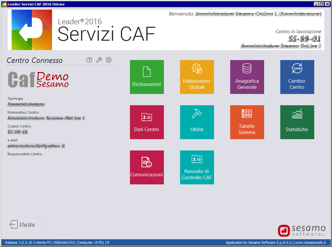Click the Codice Centro label
The height and width of the screenshot is (247, 332).
[19, 126]
